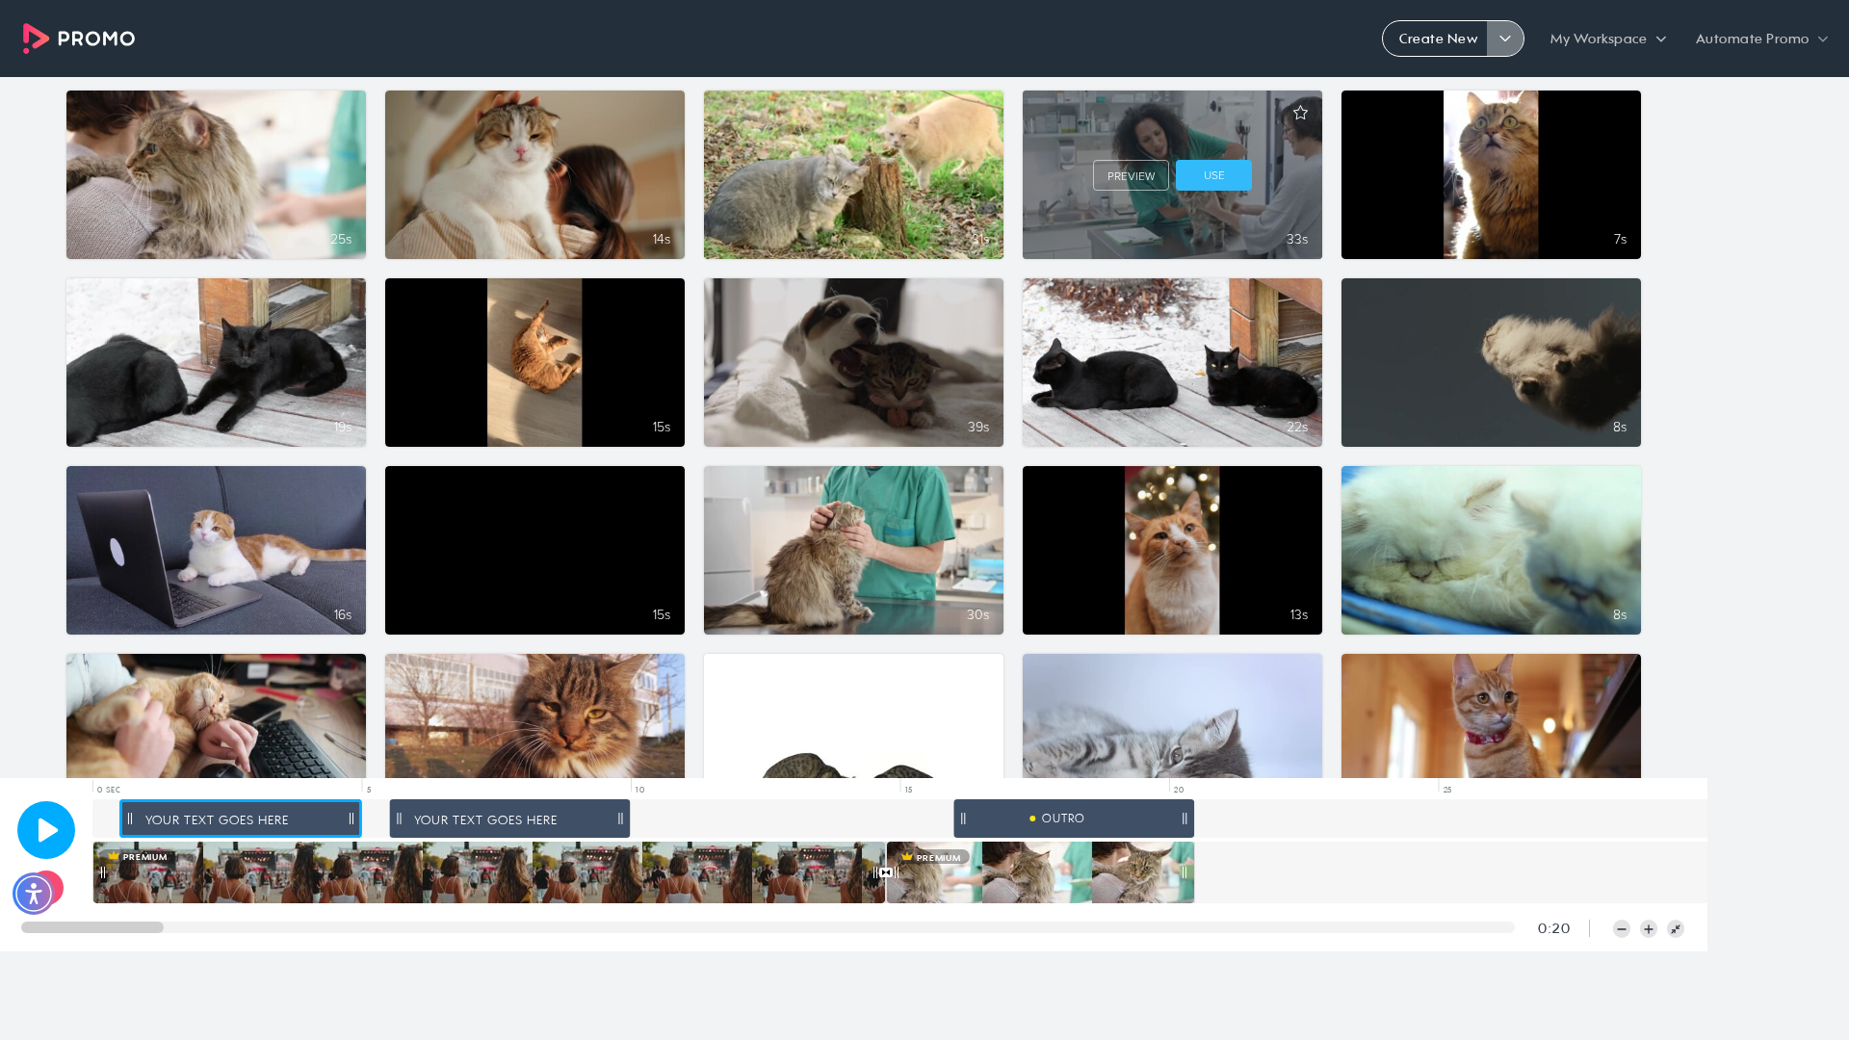The image size is (1849, 1040).
Task: Click the first text block's left handle
Action: [130, 819]
